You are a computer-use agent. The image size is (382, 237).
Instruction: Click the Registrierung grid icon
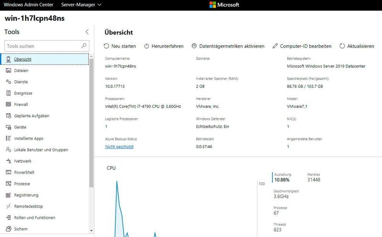click(9, 195)
